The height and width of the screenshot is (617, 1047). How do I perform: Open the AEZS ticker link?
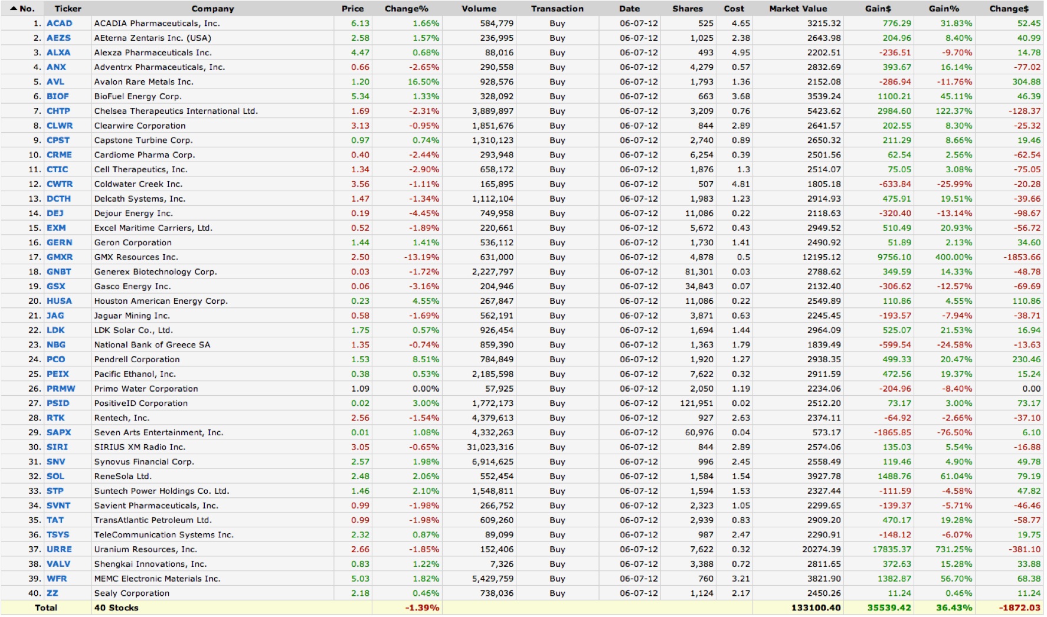[58, 38]
